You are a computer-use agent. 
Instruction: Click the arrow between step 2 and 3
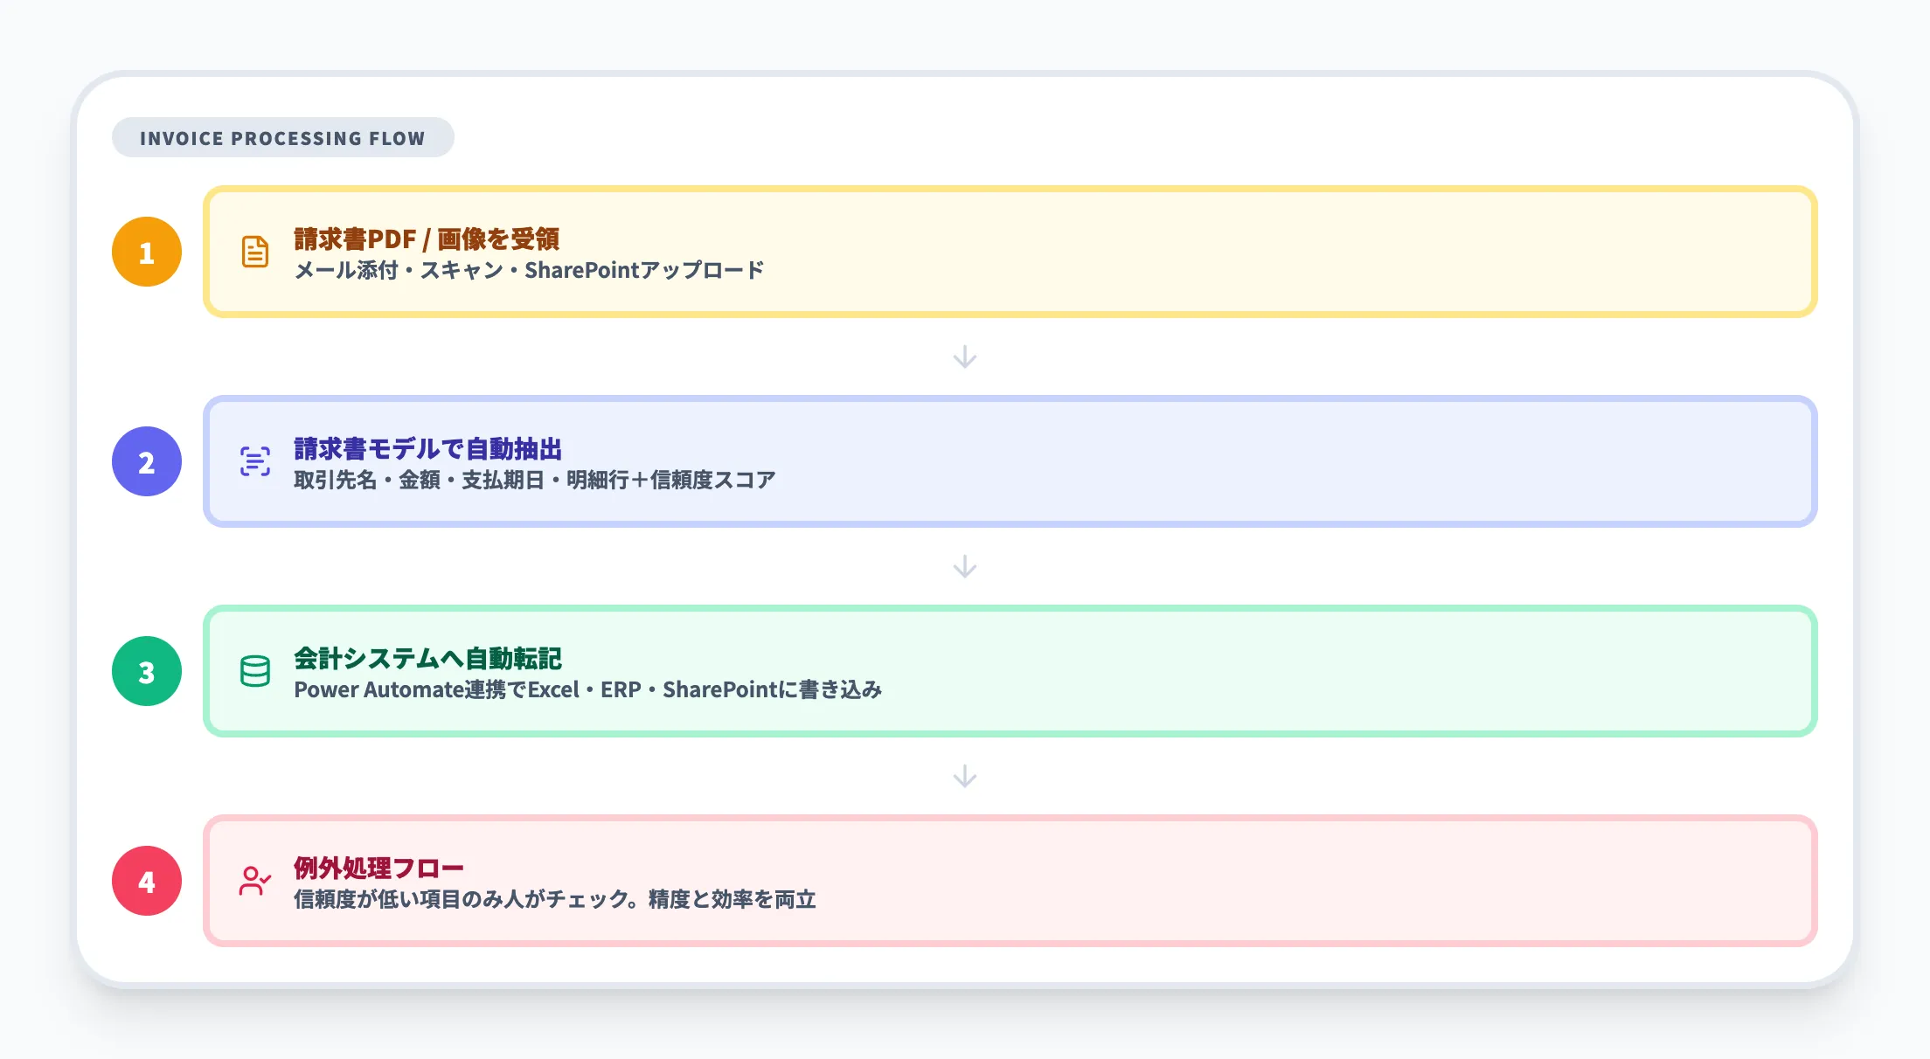pos(965,566)
